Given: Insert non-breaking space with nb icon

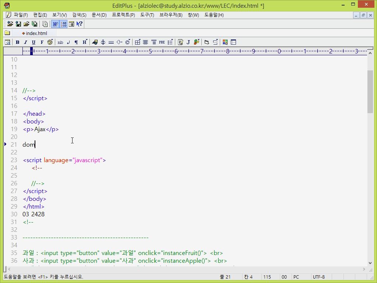Looking at the screenshot, I should click(x=60, y=42).
